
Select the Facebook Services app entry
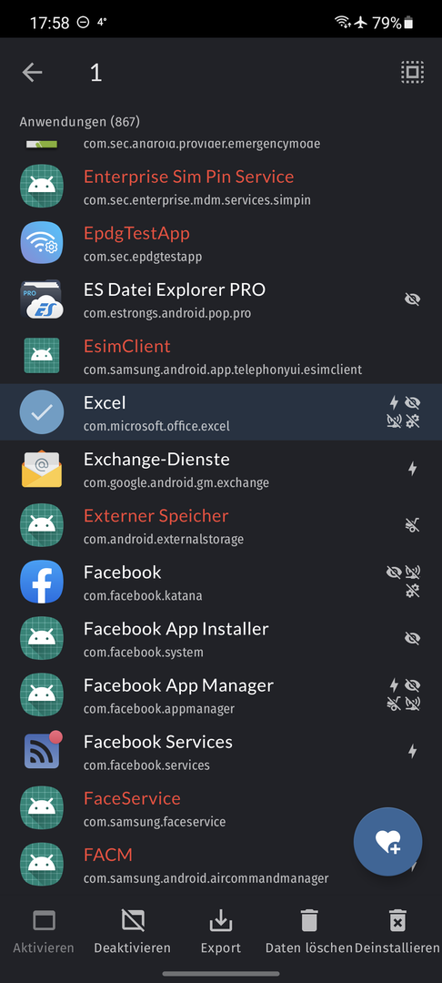(x=221, y=751)
